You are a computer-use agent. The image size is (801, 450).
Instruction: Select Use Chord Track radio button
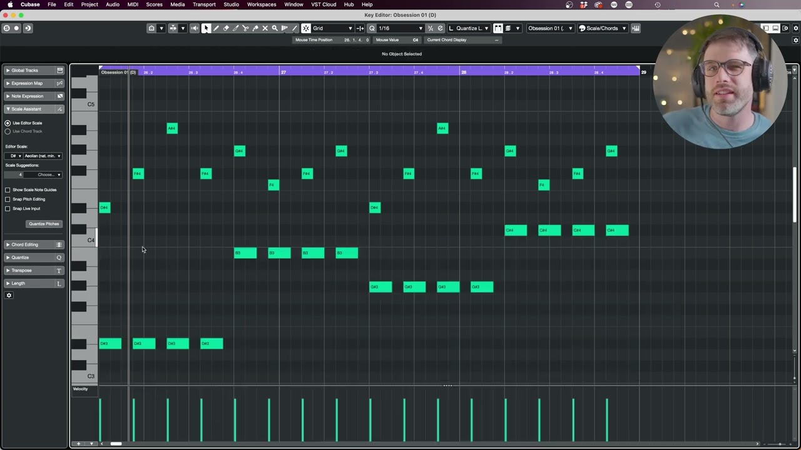coord(8,131)
